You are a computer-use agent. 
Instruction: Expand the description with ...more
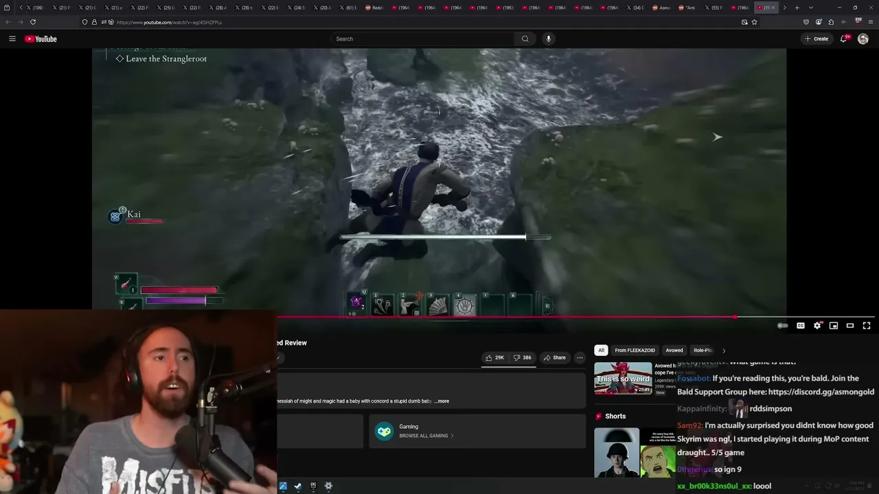click(x=442, y=401)
